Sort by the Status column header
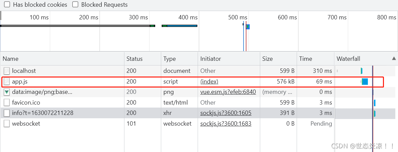 click(x=134, y=59)
